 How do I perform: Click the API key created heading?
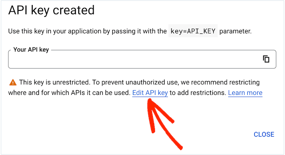coord(51,10)
